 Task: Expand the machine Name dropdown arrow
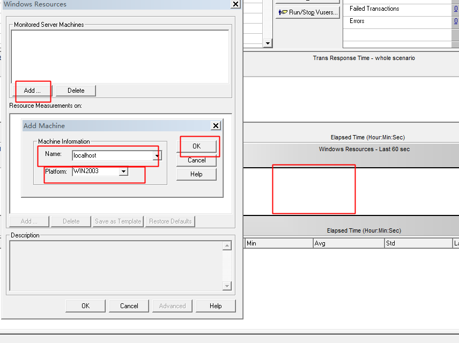157,155
